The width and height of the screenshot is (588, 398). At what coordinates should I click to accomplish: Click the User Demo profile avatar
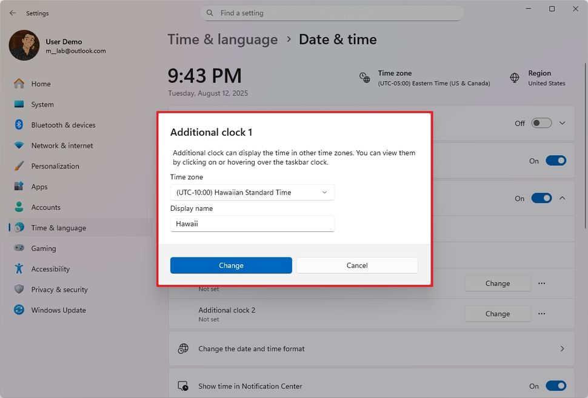pyautogui.click(x=24, y=45)
